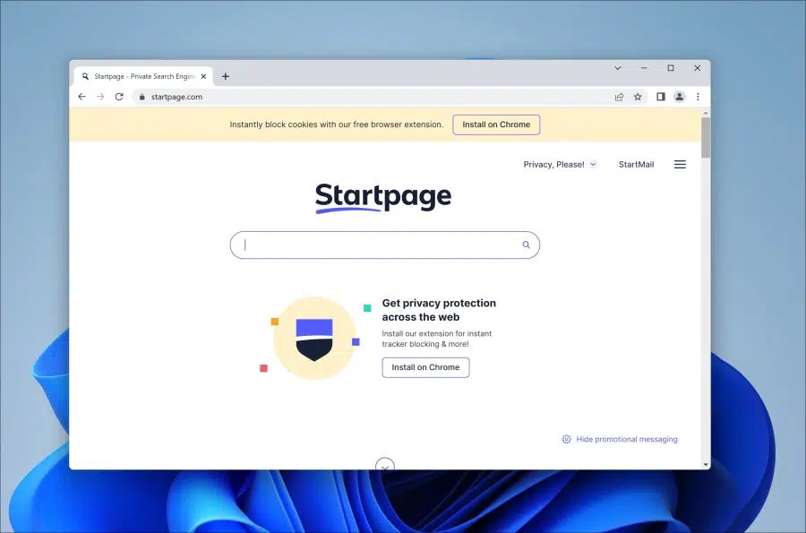Screen dimensions: 806x533
Task: Go back using the browser back arrow
Action: [x=81, y=97]
